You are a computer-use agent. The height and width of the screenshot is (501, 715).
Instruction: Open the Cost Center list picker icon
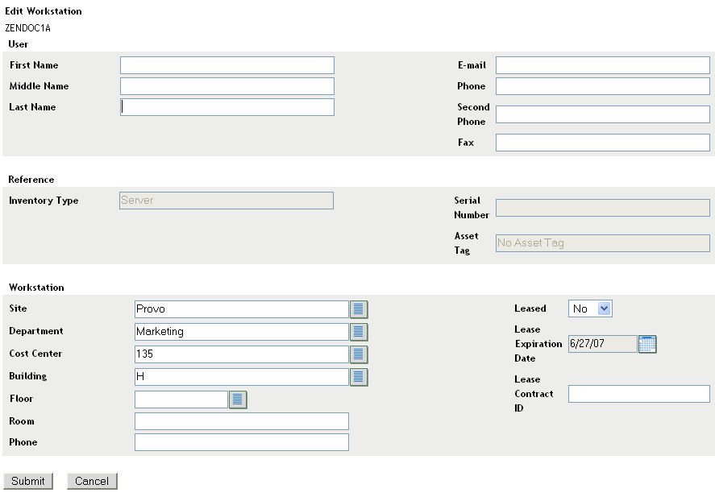click(359, 354)
